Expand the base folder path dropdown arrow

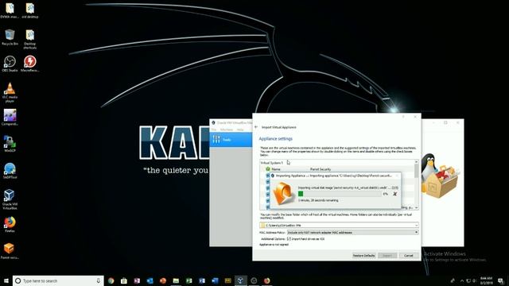pyautogui.click(x=416, y=225)
